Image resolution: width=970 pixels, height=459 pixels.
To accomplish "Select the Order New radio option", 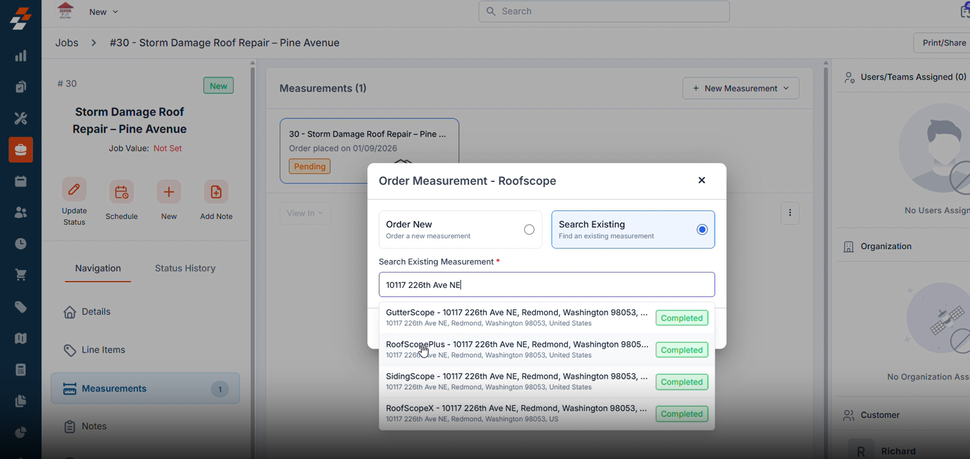I will tap(529, 230).
